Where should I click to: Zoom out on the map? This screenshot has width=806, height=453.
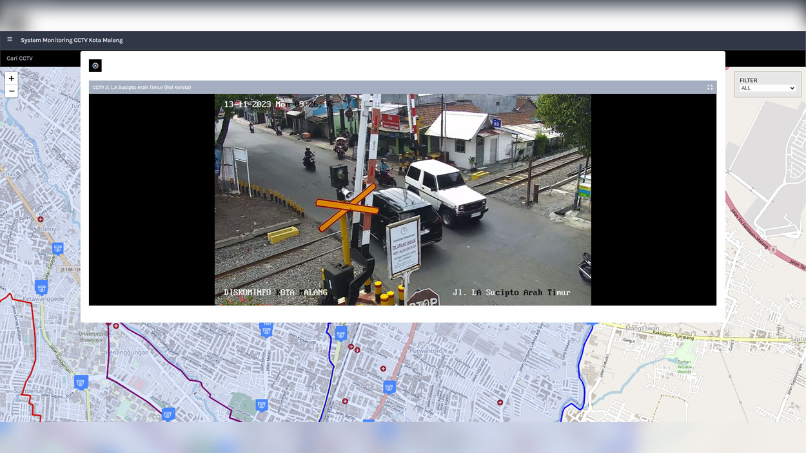click(11, 91)
